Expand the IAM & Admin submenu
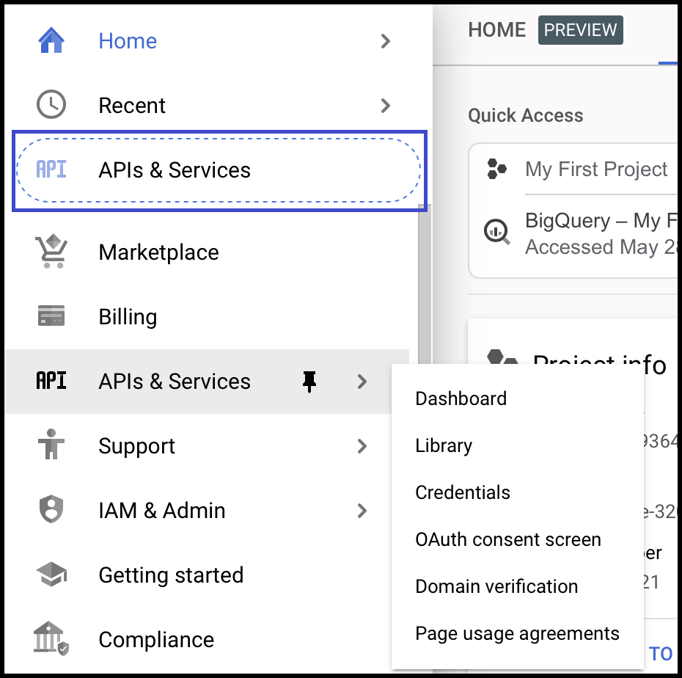 (x=361, y=510)
